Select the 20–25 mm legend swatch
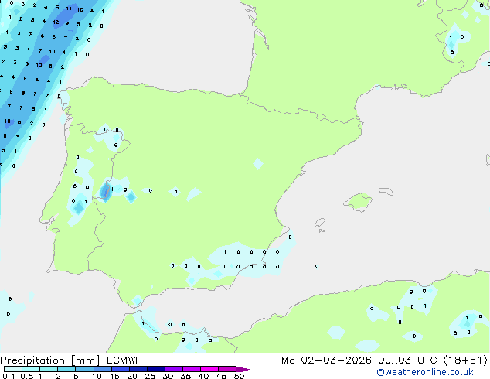 138,369
